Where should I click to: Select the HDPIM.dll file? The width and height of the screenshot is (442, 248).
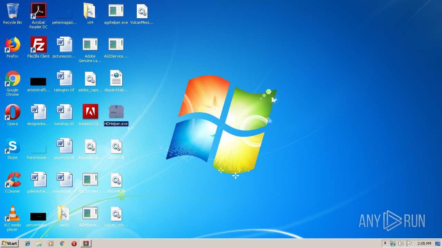pyautogui.click(x=116, y=149)
